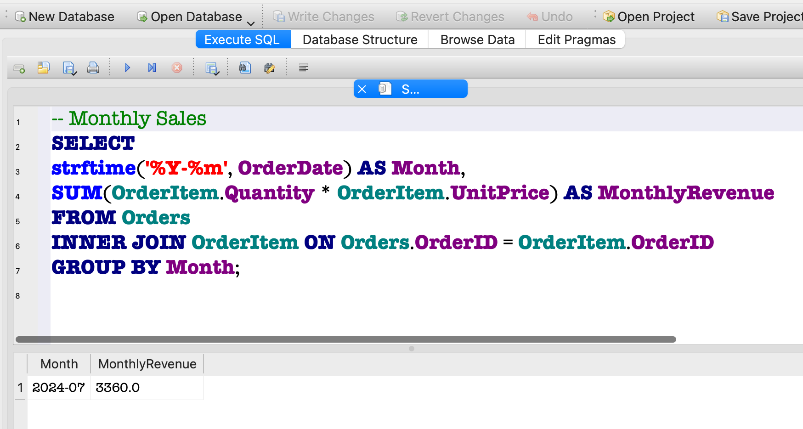Switch to Execute SQL tab
803x429 pixels.
coord(243,40)
